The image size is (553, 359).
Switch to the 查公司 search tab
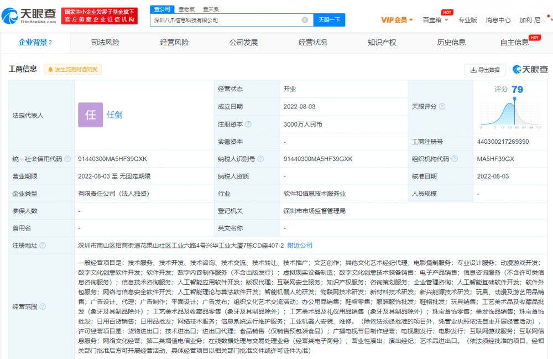162,9
